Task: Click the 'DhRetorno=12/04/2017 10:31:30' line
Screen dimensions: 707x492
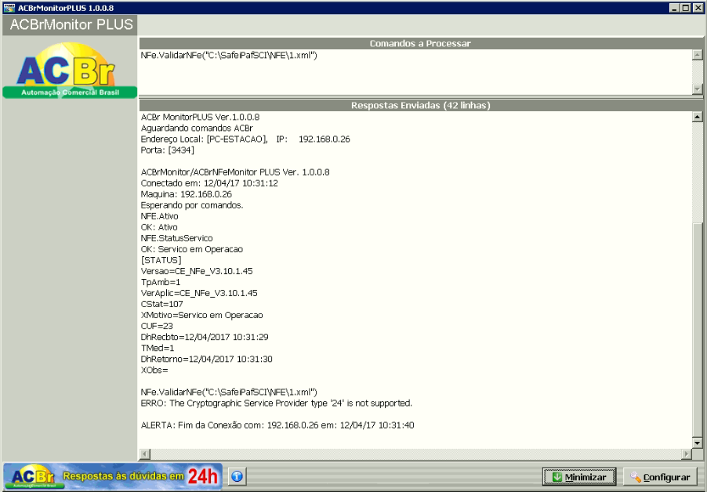Action: (206, 359)
